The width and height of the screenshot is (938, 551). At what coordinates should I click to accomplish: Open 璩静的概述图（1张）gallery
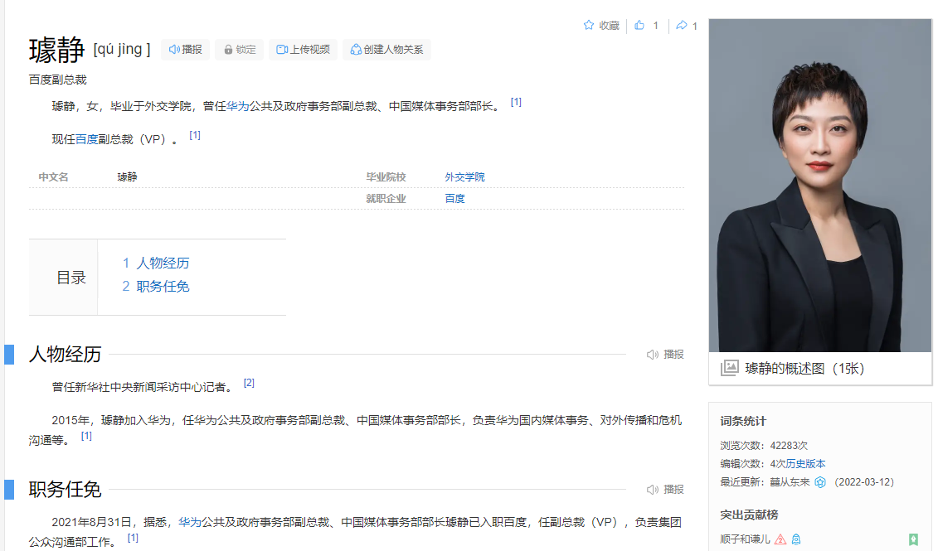(x=804, y=369)
